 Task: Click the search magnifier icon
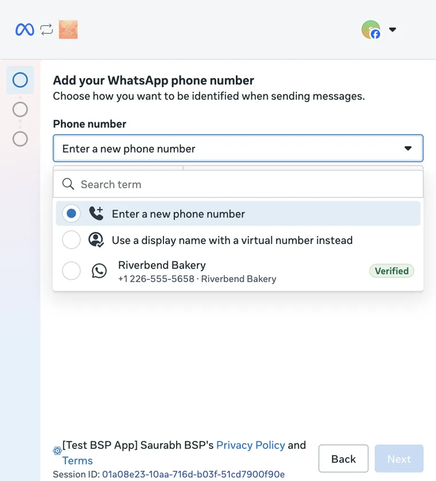(x=68, y=184)
